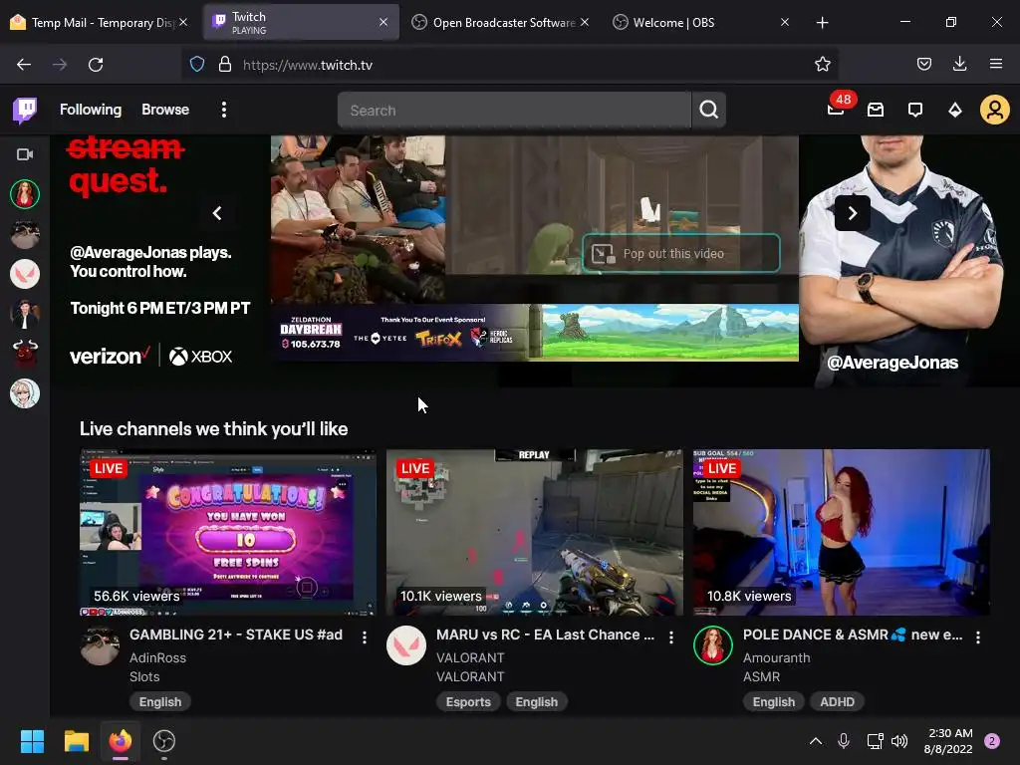
Task: Open options menu for VALORANT stream card
Action: pos(671,637)
